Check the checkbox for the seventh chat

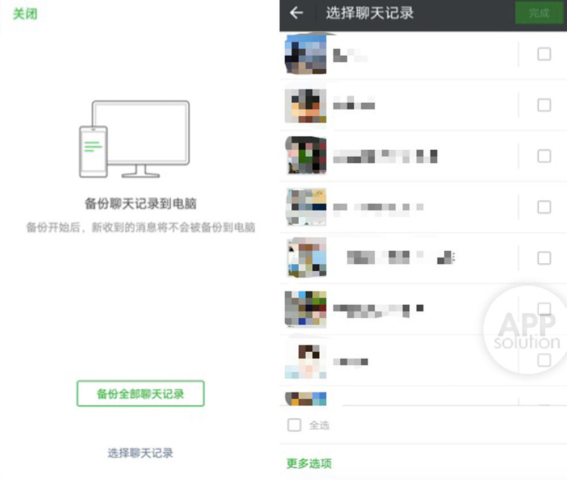(x=544, y=360)
